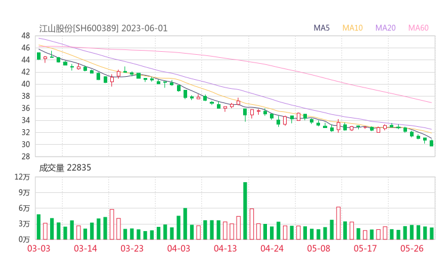This screenshot has width=441, height=262.
Task: Click the last green candlestick near 30
Action: (x=431, y=144)
